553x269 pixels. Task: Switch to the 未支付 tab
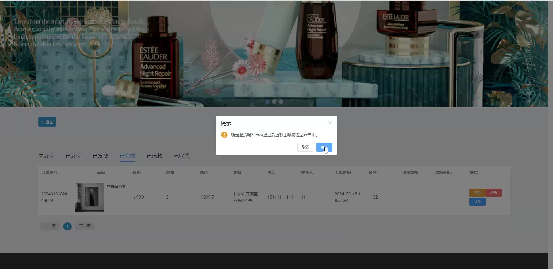pos(46,156)
